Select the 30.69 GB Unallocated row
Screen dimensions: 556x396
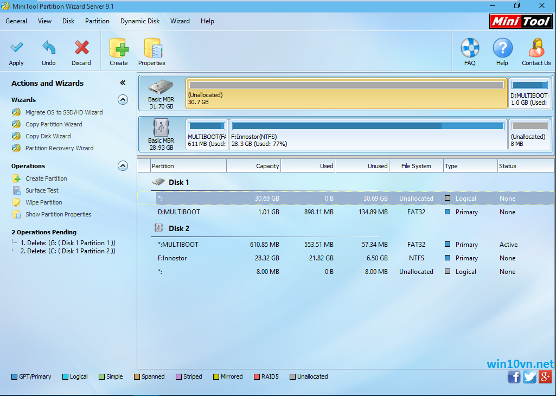coord(346,199)
